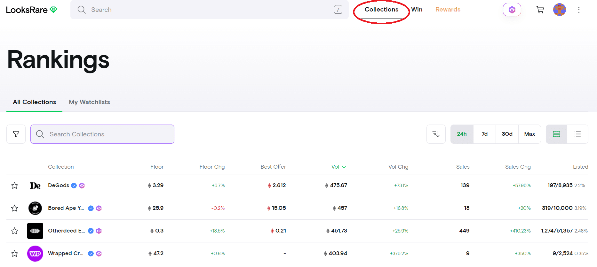
Task: Open the three-dot more options menu
Action: pos(579,10)
